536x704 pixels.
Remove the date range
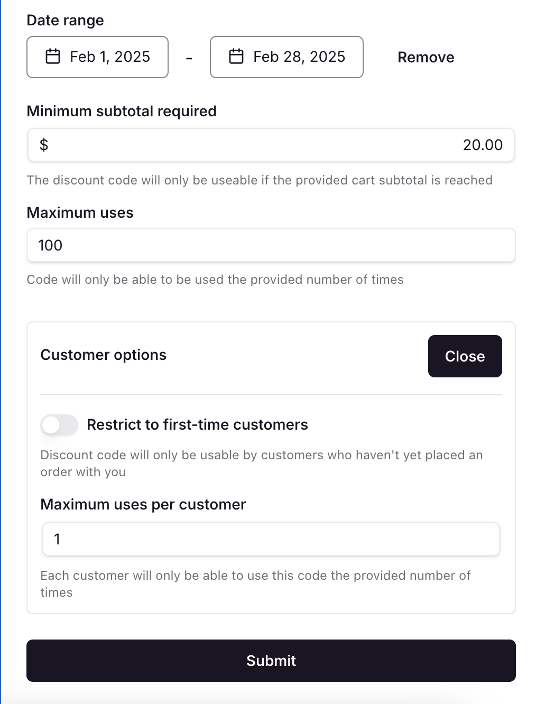coord(426,57)
